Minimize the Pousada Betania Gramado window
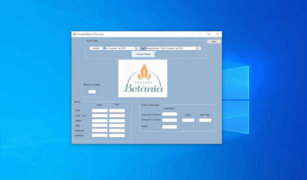 tap(200, 34)
